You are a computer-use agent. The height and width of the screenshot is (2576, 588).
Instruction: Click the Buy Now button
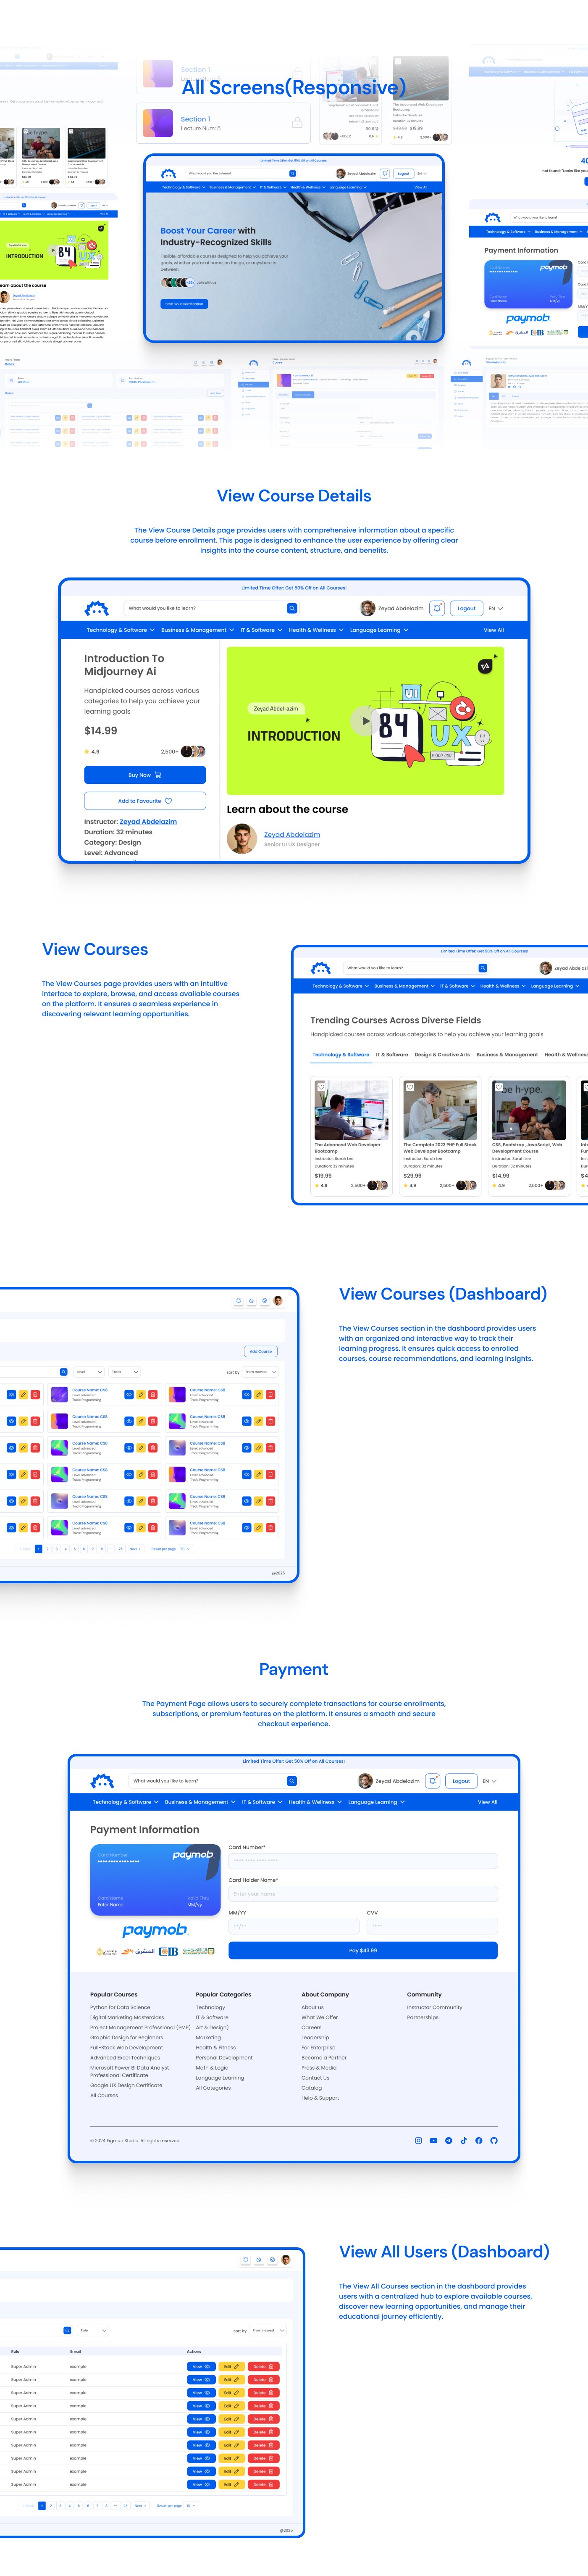point(145,775)
